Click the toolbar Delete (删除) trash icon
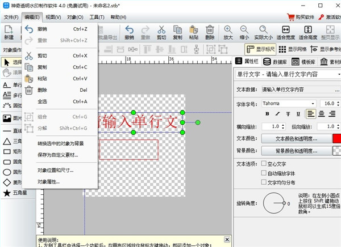 [x=210, y=33]
